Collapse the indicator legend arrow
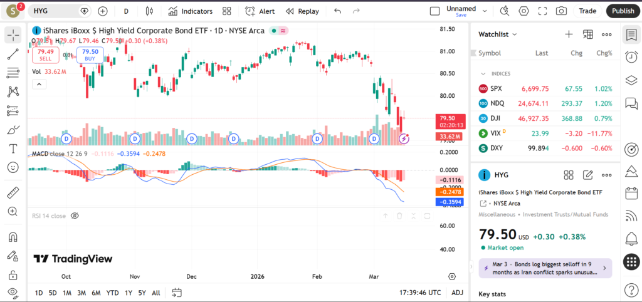Screen dimensions: 642x302 (39, 84)
